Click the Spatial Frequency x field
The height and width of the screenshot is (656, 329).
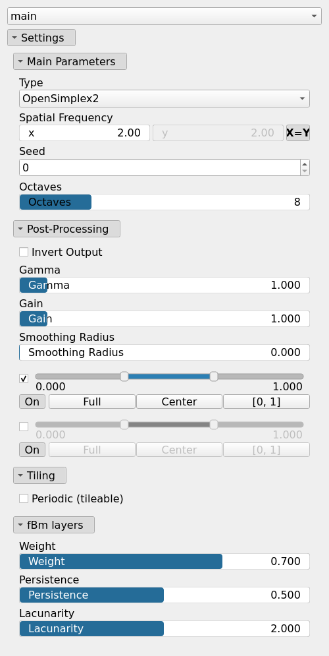click(84, 133)
